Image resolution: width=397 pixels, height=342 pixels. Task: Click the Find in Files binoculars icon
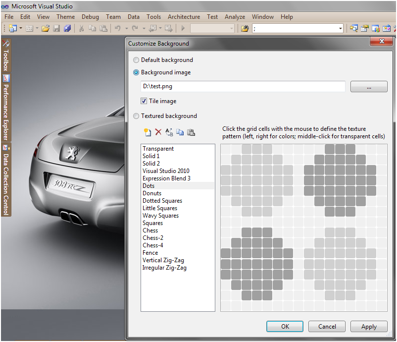point(245,28)
